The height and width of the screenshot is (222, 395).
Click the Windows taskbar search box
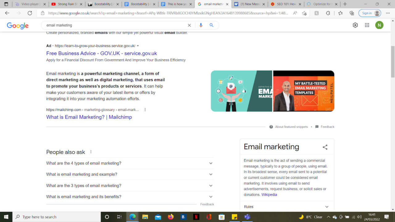56,217
